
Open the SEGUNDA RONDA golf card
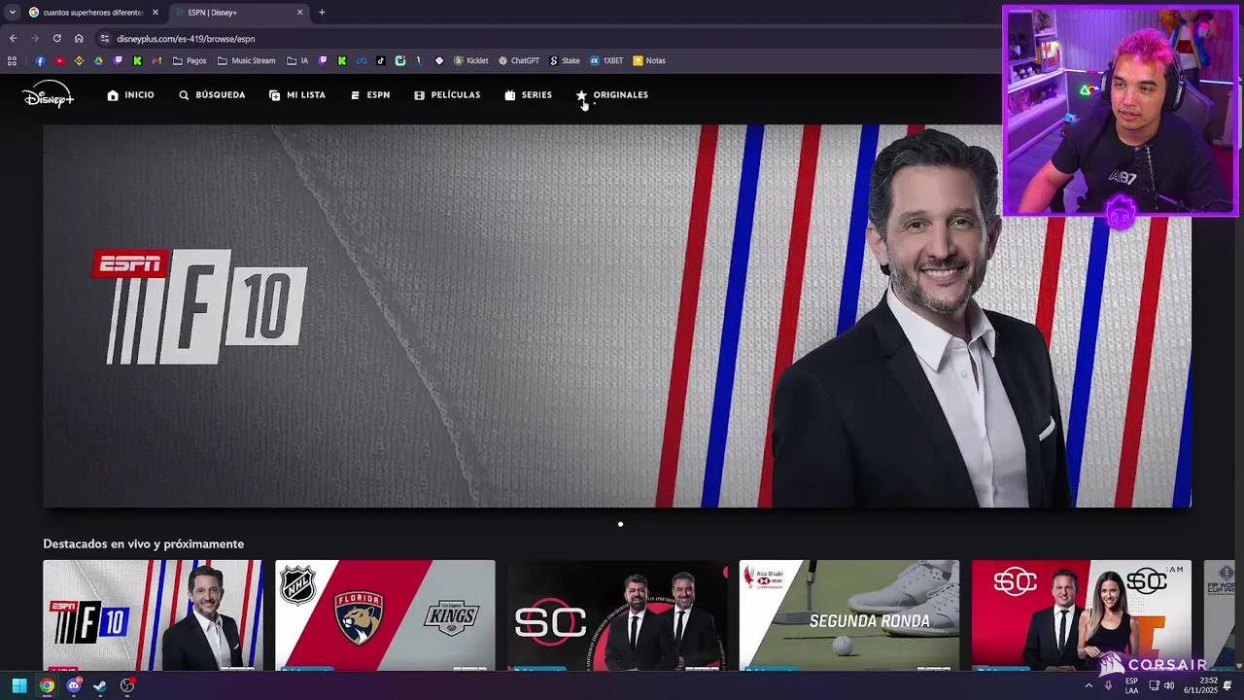click(x=849, y=614)
